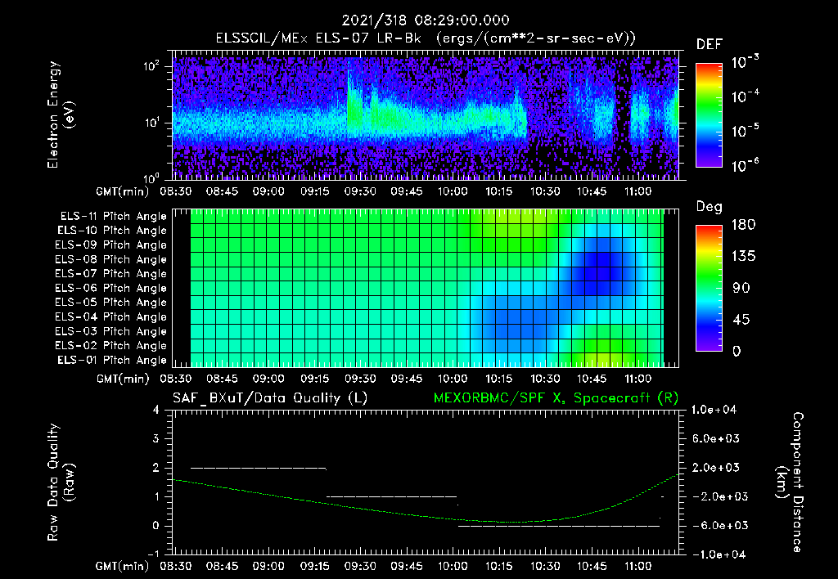Click the 11:00 tick under the bottom plot
Image resolution: width=838 pixels, height=579 pixels.
638,566
